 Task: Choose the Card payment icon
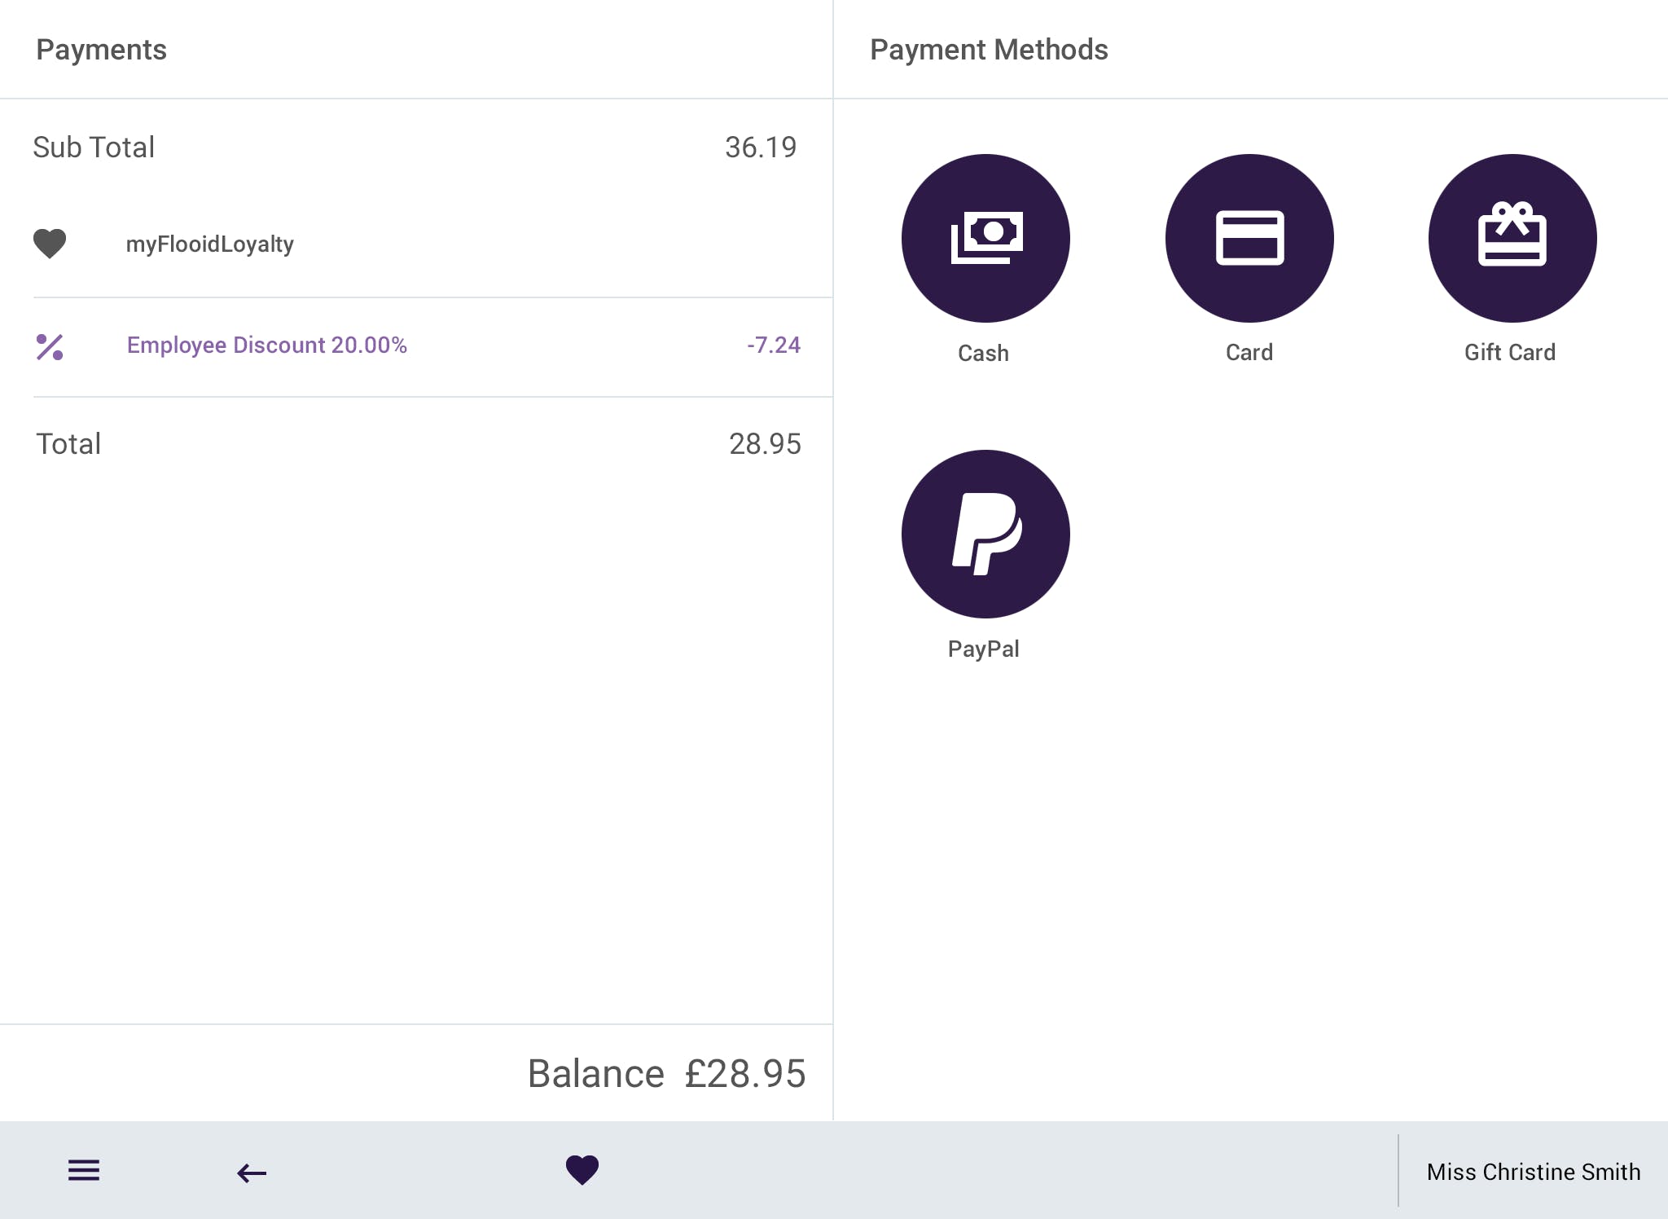click(1249, 238)
